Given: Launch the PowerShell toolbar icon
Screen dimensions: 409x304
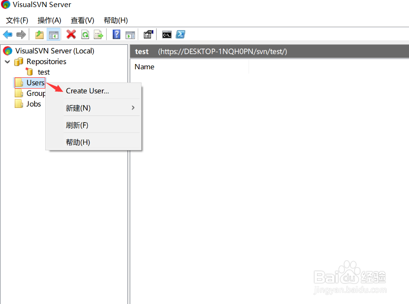Looking at the screenshot, I should (180, 34).
